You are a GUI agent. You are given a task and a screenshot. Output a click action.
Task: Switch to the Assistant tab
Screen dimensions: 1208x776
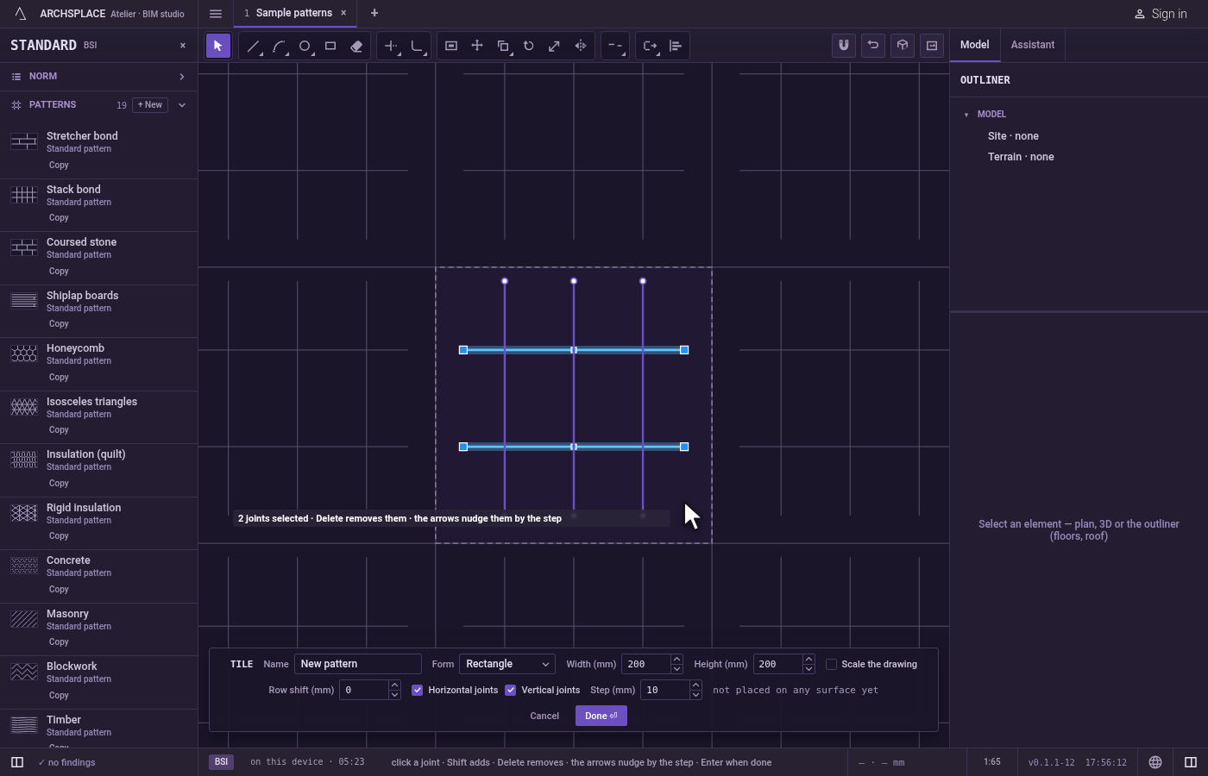pyautogui.click(x=1033, y=45)
